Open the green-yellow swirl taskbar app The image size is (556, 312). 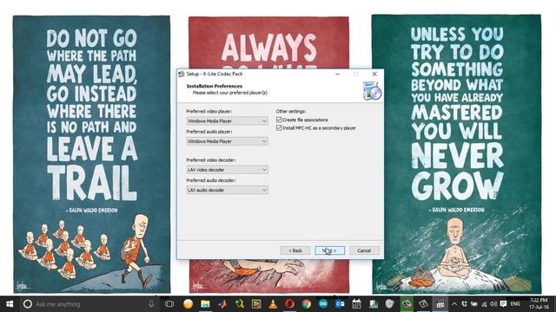[x=240, y=304]
